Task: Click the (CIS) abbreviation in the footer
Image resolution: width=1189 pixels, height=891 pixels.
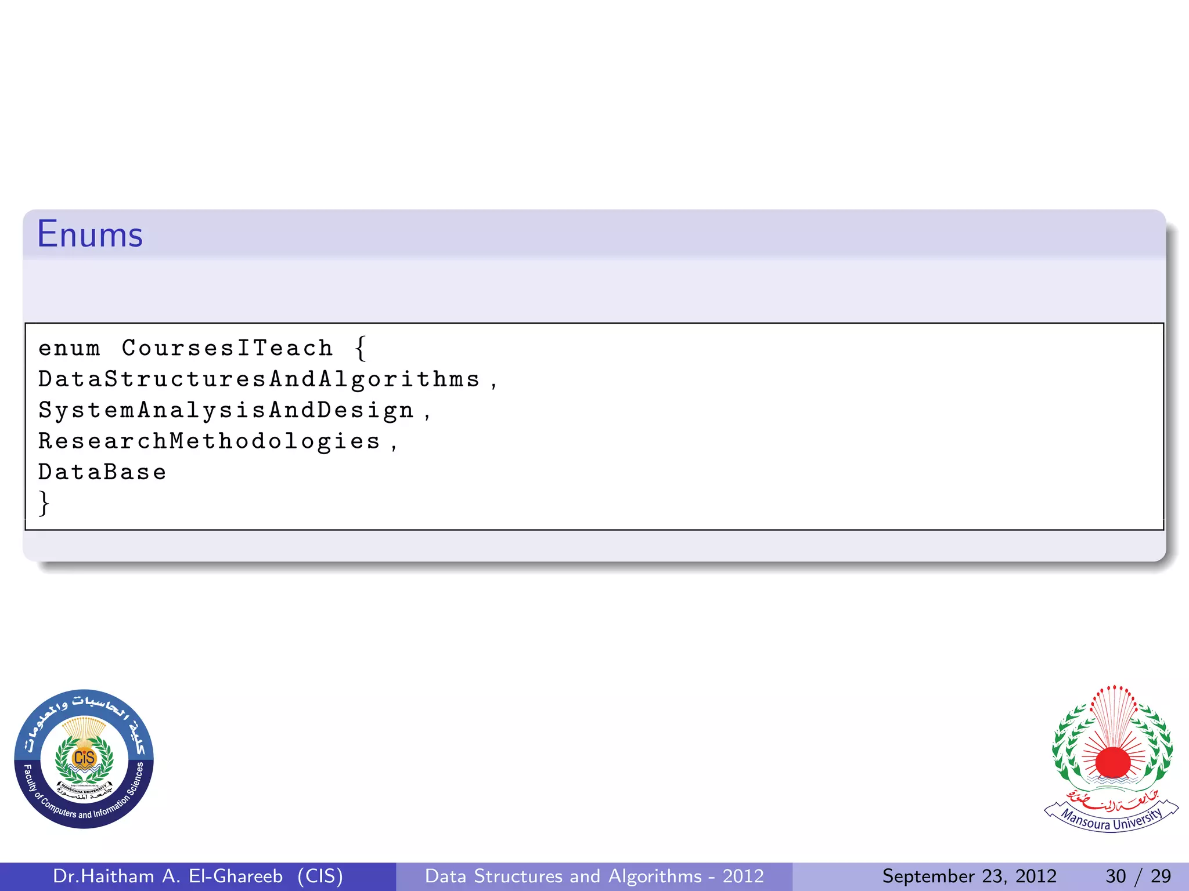Action: pyautogui.click(x=320, y=876)
